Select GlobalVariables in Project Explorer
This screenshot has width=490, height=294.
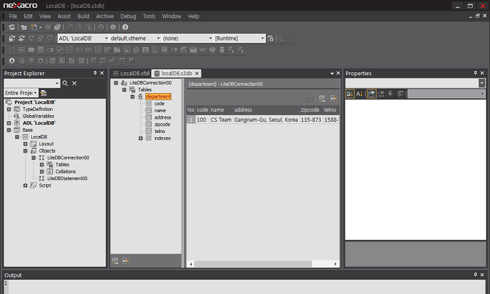click(38, 116)
